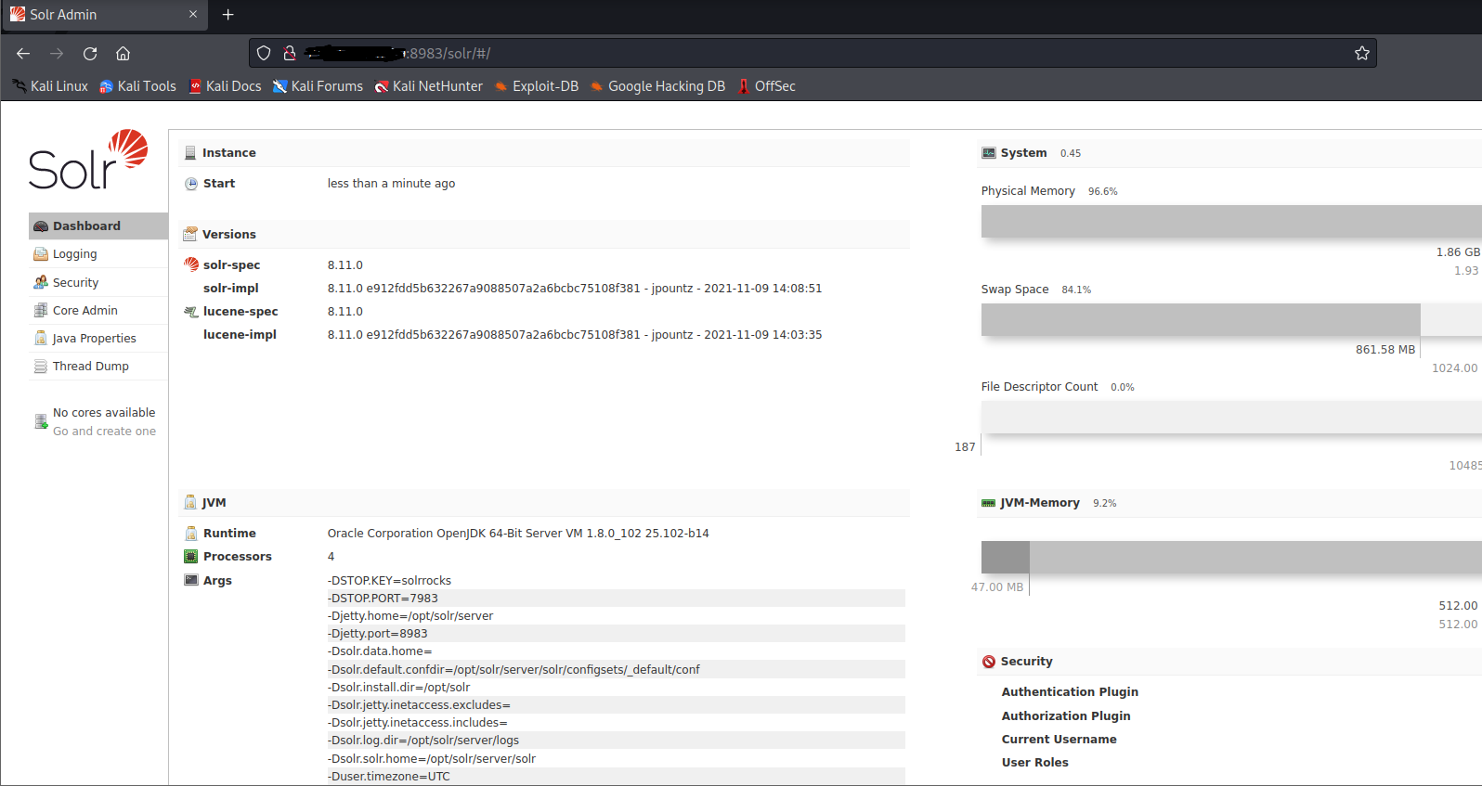Viewport: 1482px width, 786px height.
Task: Click the Solr logo
Action: (88, 160)
